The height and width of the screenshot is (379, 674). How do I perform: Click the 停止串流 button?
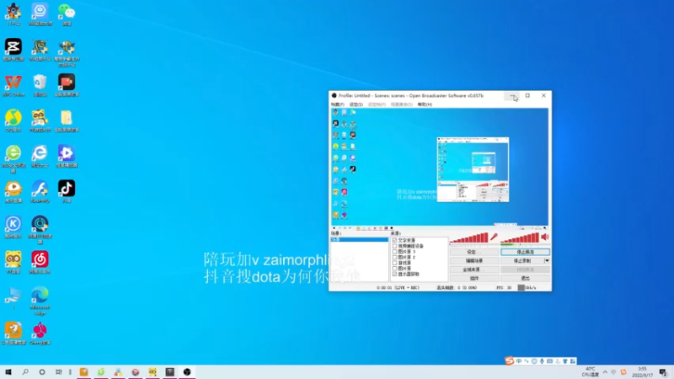coord(525,252)
